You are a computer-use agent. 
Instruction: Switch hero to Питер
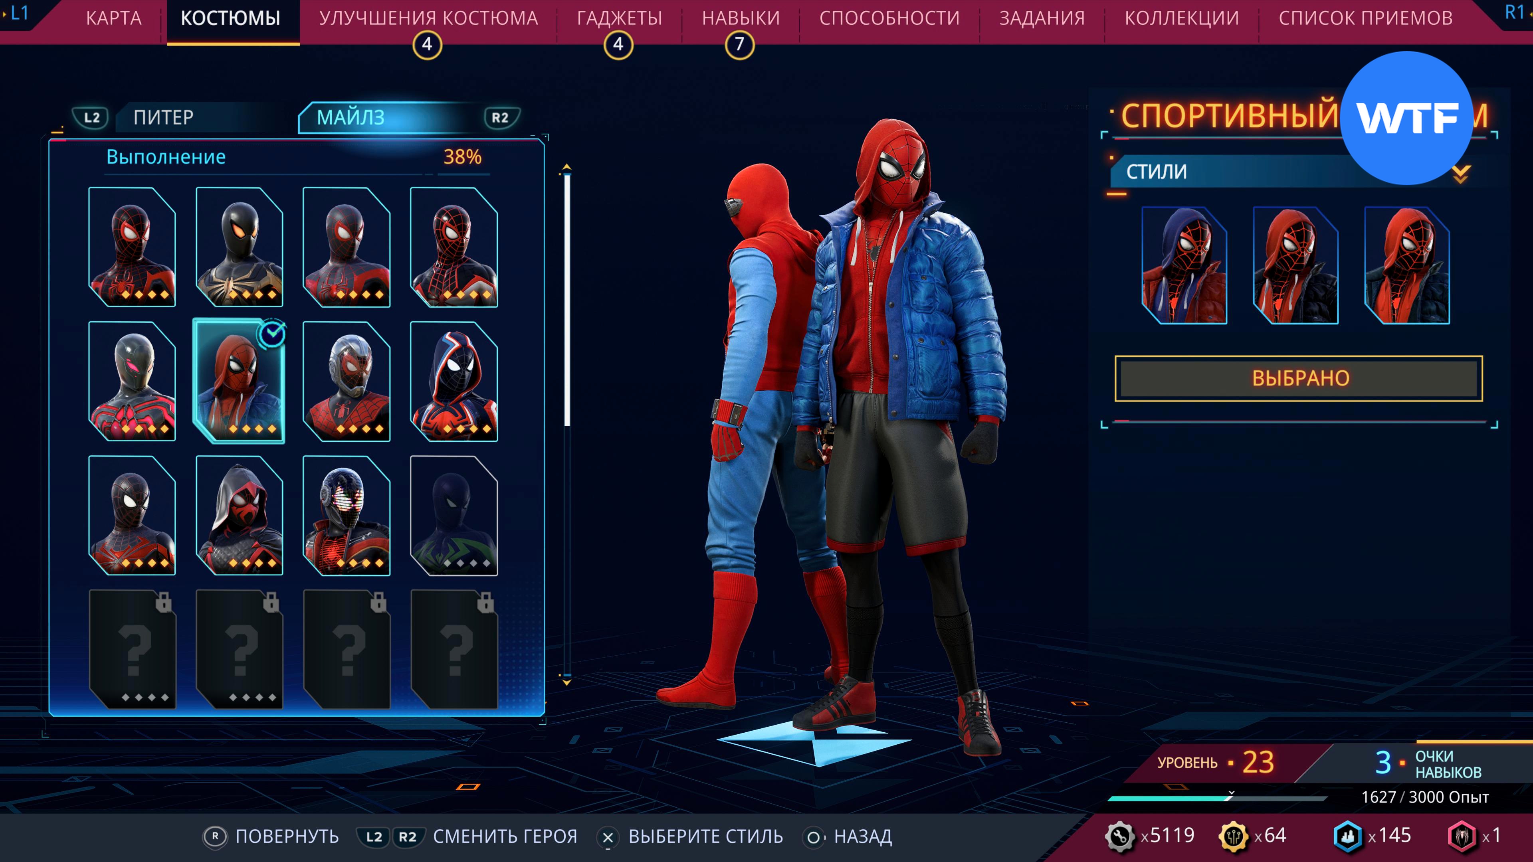coord(164,117)
